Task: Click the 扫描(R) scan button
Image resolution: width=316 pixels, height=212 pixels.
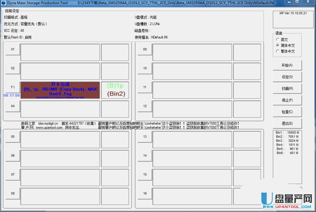Action: tap(287, 89)
